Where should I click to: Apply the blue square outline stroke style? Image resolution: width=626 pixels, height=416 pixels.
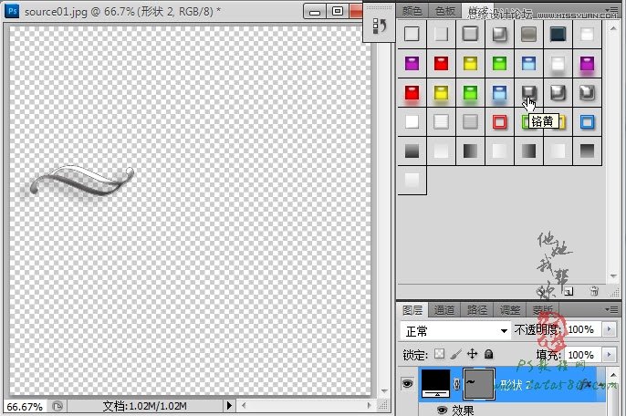tap(587, 121)
